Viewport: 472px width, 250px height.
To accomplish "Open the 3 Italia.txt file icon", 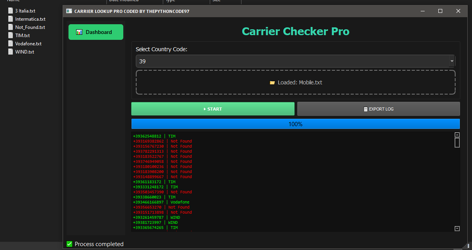I will (11, 11).
